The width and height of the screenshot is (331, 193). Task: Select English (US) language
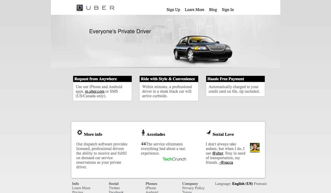(242, 184)
